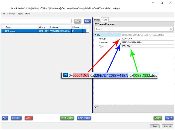Select the Group property label
This screenshot has width=175, height=130.
[x=102, y=39]
